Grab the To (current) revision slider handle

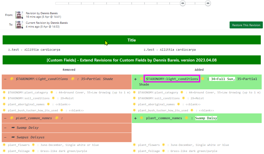click(x=208, y=3)
